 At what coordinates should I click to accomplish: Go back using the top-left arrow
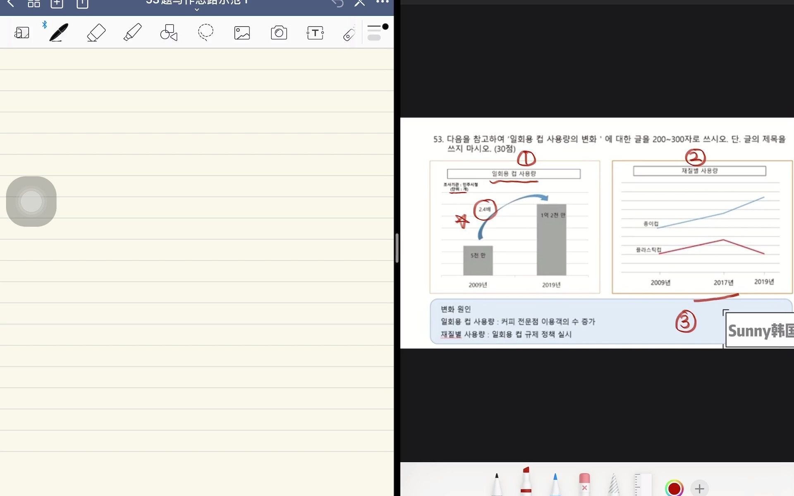[11, 4]
